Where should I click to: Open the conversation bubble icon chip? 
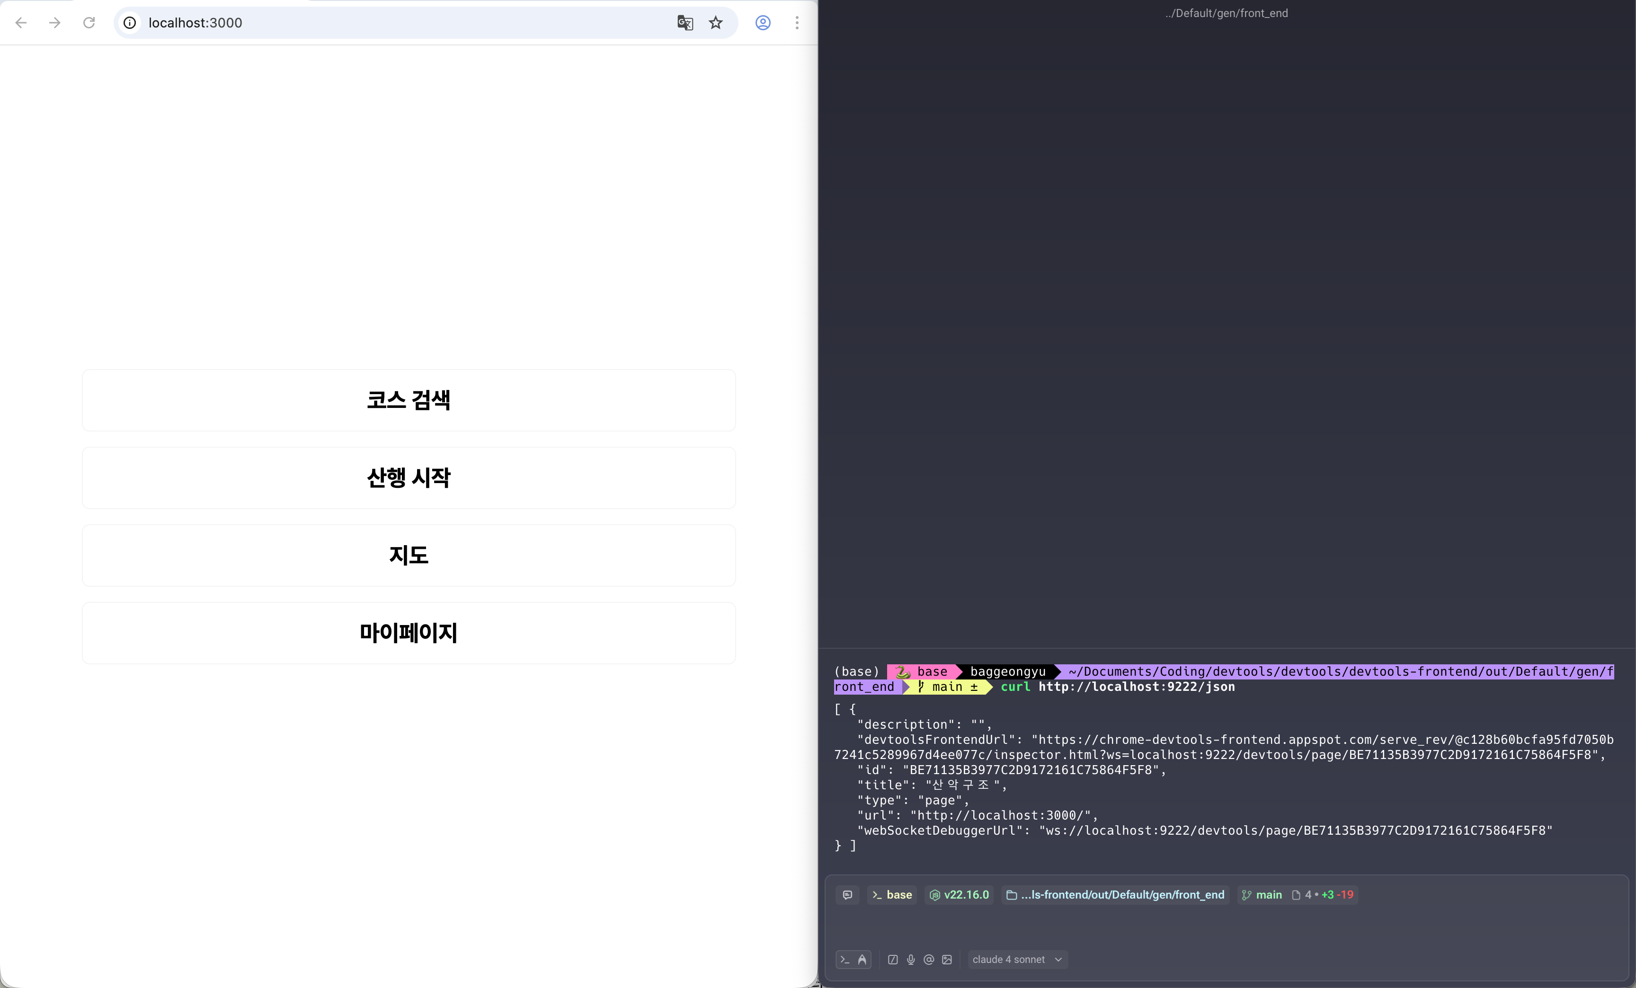847,895
